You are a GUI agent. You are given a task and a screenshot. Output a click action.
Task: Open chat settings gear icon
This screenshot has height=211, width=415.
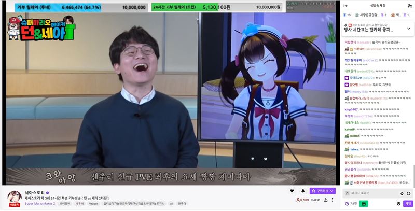[398, 204]
